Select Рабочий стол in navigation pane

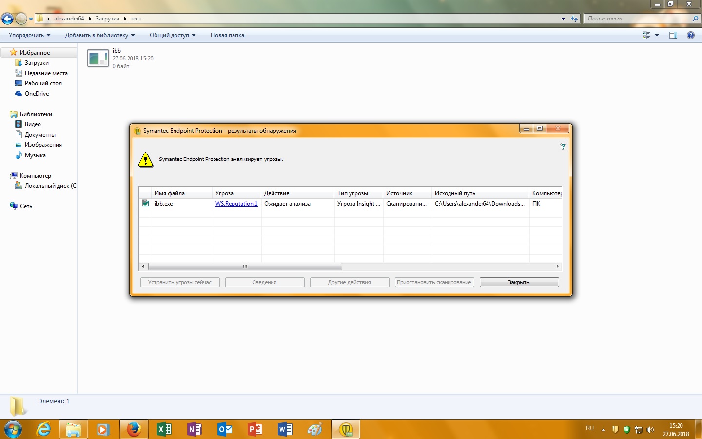pos(43,83)
